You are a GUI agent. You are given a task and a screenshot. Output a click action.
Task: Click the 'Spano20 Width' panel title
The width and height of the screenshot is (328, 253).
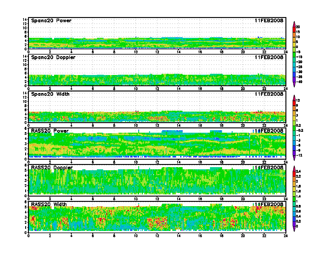point(50,94)
